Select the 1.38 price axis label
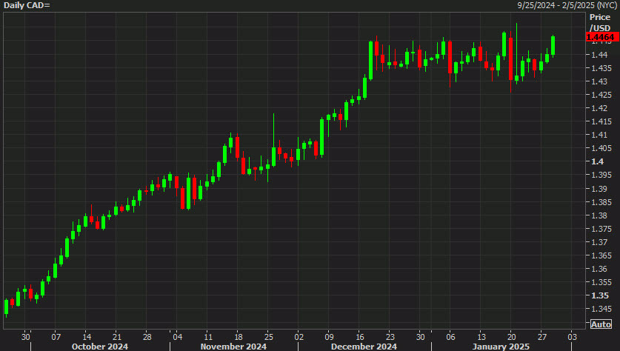The image size is (620, 351). 599,215
